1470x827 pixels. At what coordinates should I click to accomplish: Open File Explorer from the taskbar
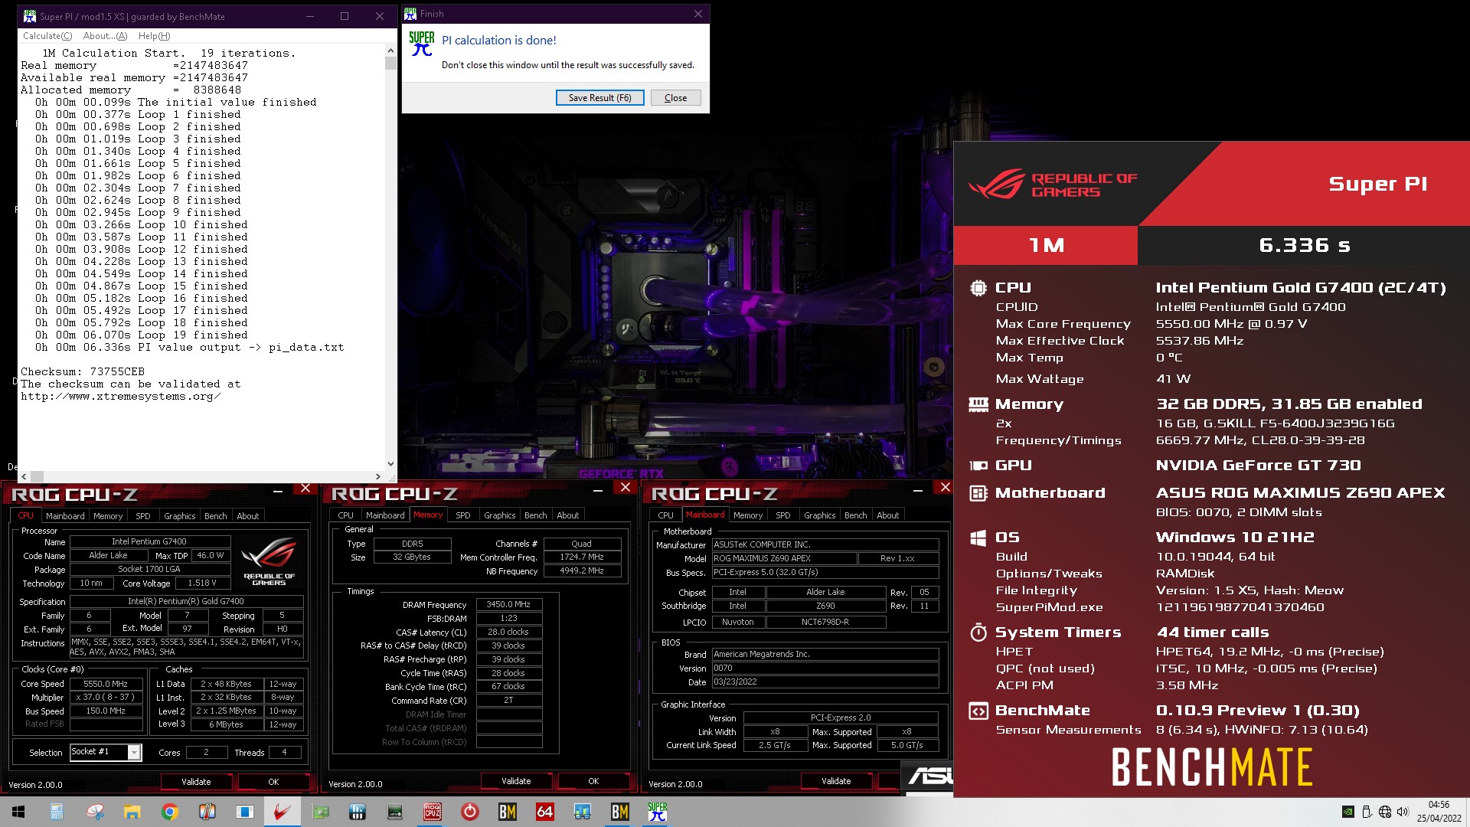tap(132, 812)
